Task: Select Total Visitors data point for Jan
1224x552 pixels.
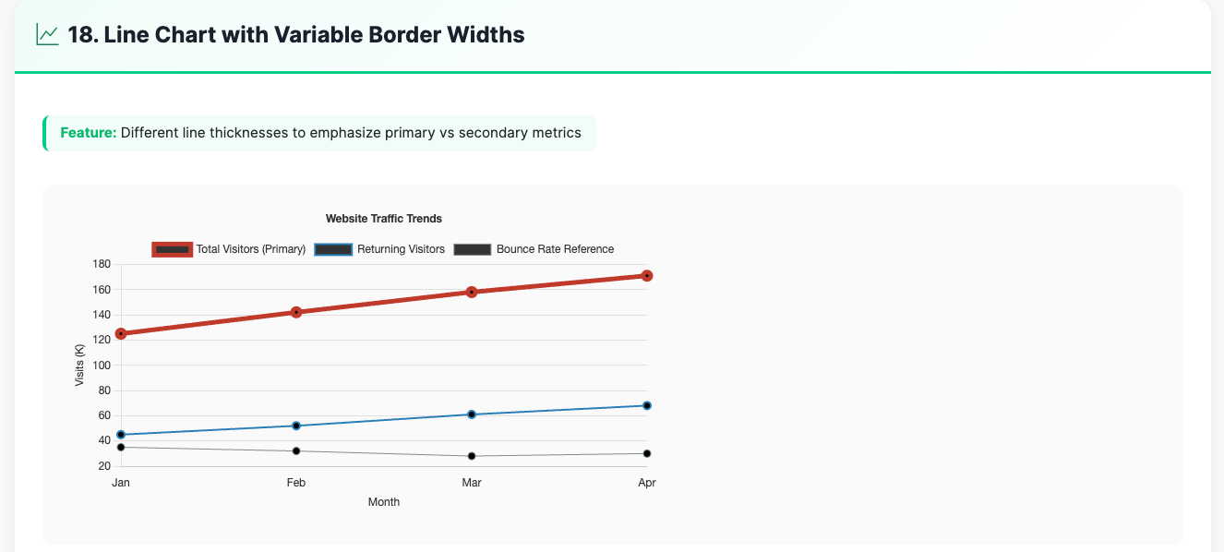Action: pyautogui.click(x=121, y=333)
